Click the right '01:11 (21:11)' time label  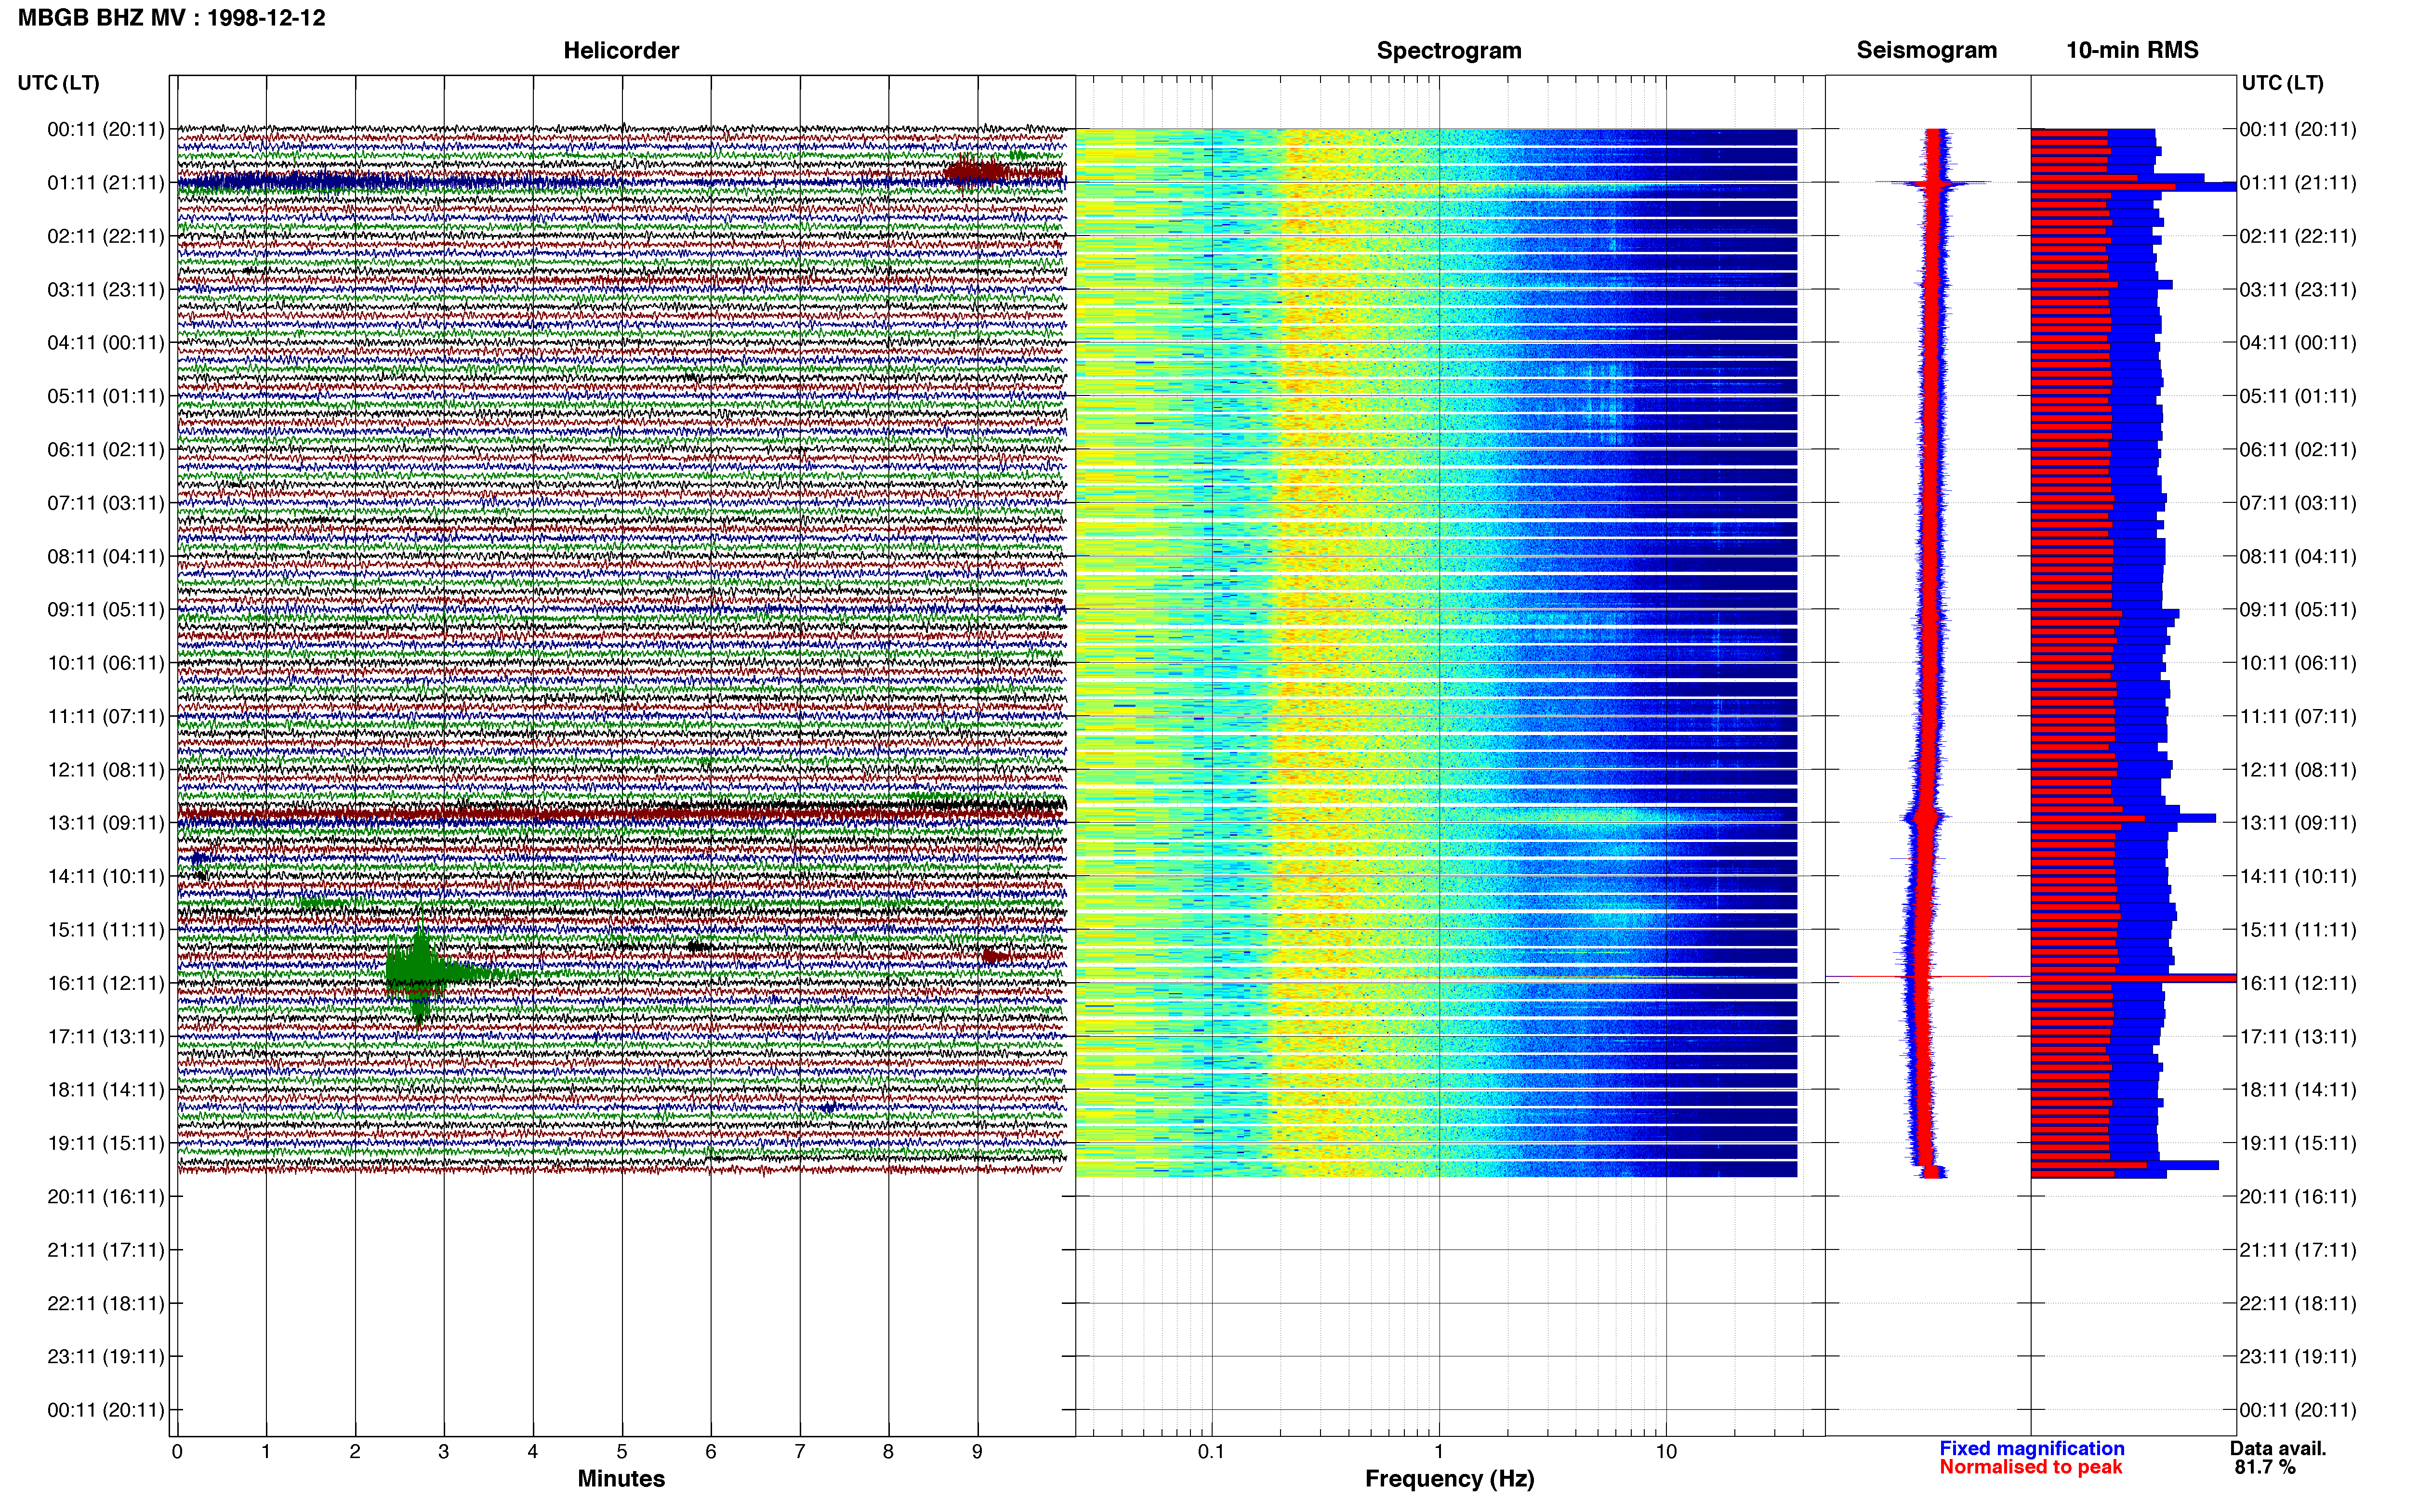(2298, 183)
